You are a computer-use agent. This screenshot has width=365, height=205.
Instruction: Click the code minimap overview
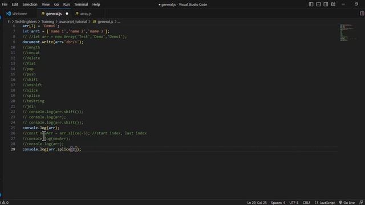(x=348, y=32)
